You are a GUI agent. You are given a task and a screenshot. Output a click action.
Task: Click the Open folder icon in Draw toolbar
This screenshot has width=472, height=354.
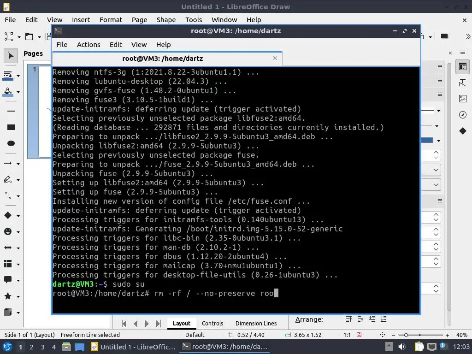point(29,36)
